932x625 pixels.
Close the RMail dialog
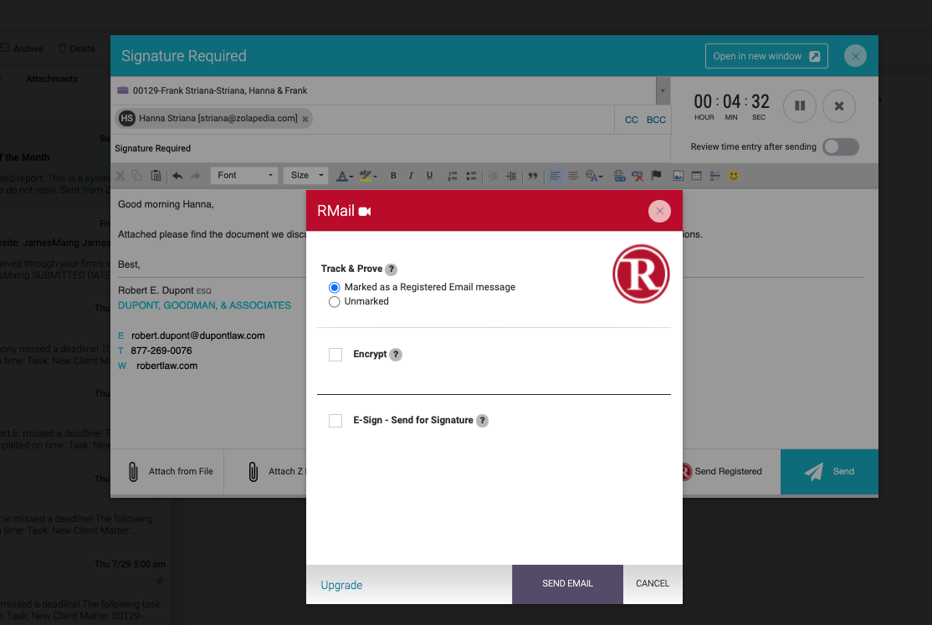pyautogui.click(x=659, y=211)
